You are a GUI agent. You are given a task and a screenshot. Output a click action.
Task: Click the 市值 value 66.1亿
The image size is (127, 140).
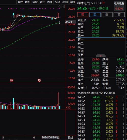click(x=120, y=67)
